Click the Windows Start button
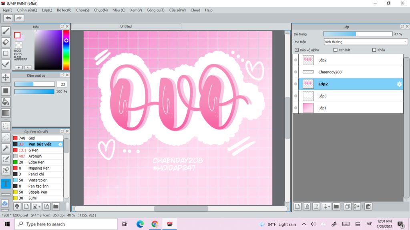The image size is (410, 230). coord(7,224)
